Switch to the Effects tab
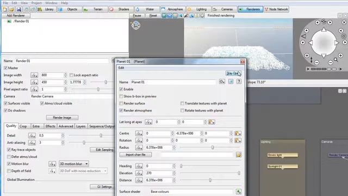The width and height of the screenshot is (348, 196). click(x=50, y=126)
